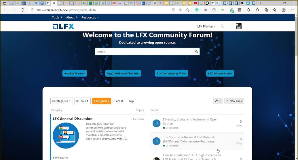Screen dimensions: 298x160
Task: Open the hamburger menu icon
Action: [230, 26]
